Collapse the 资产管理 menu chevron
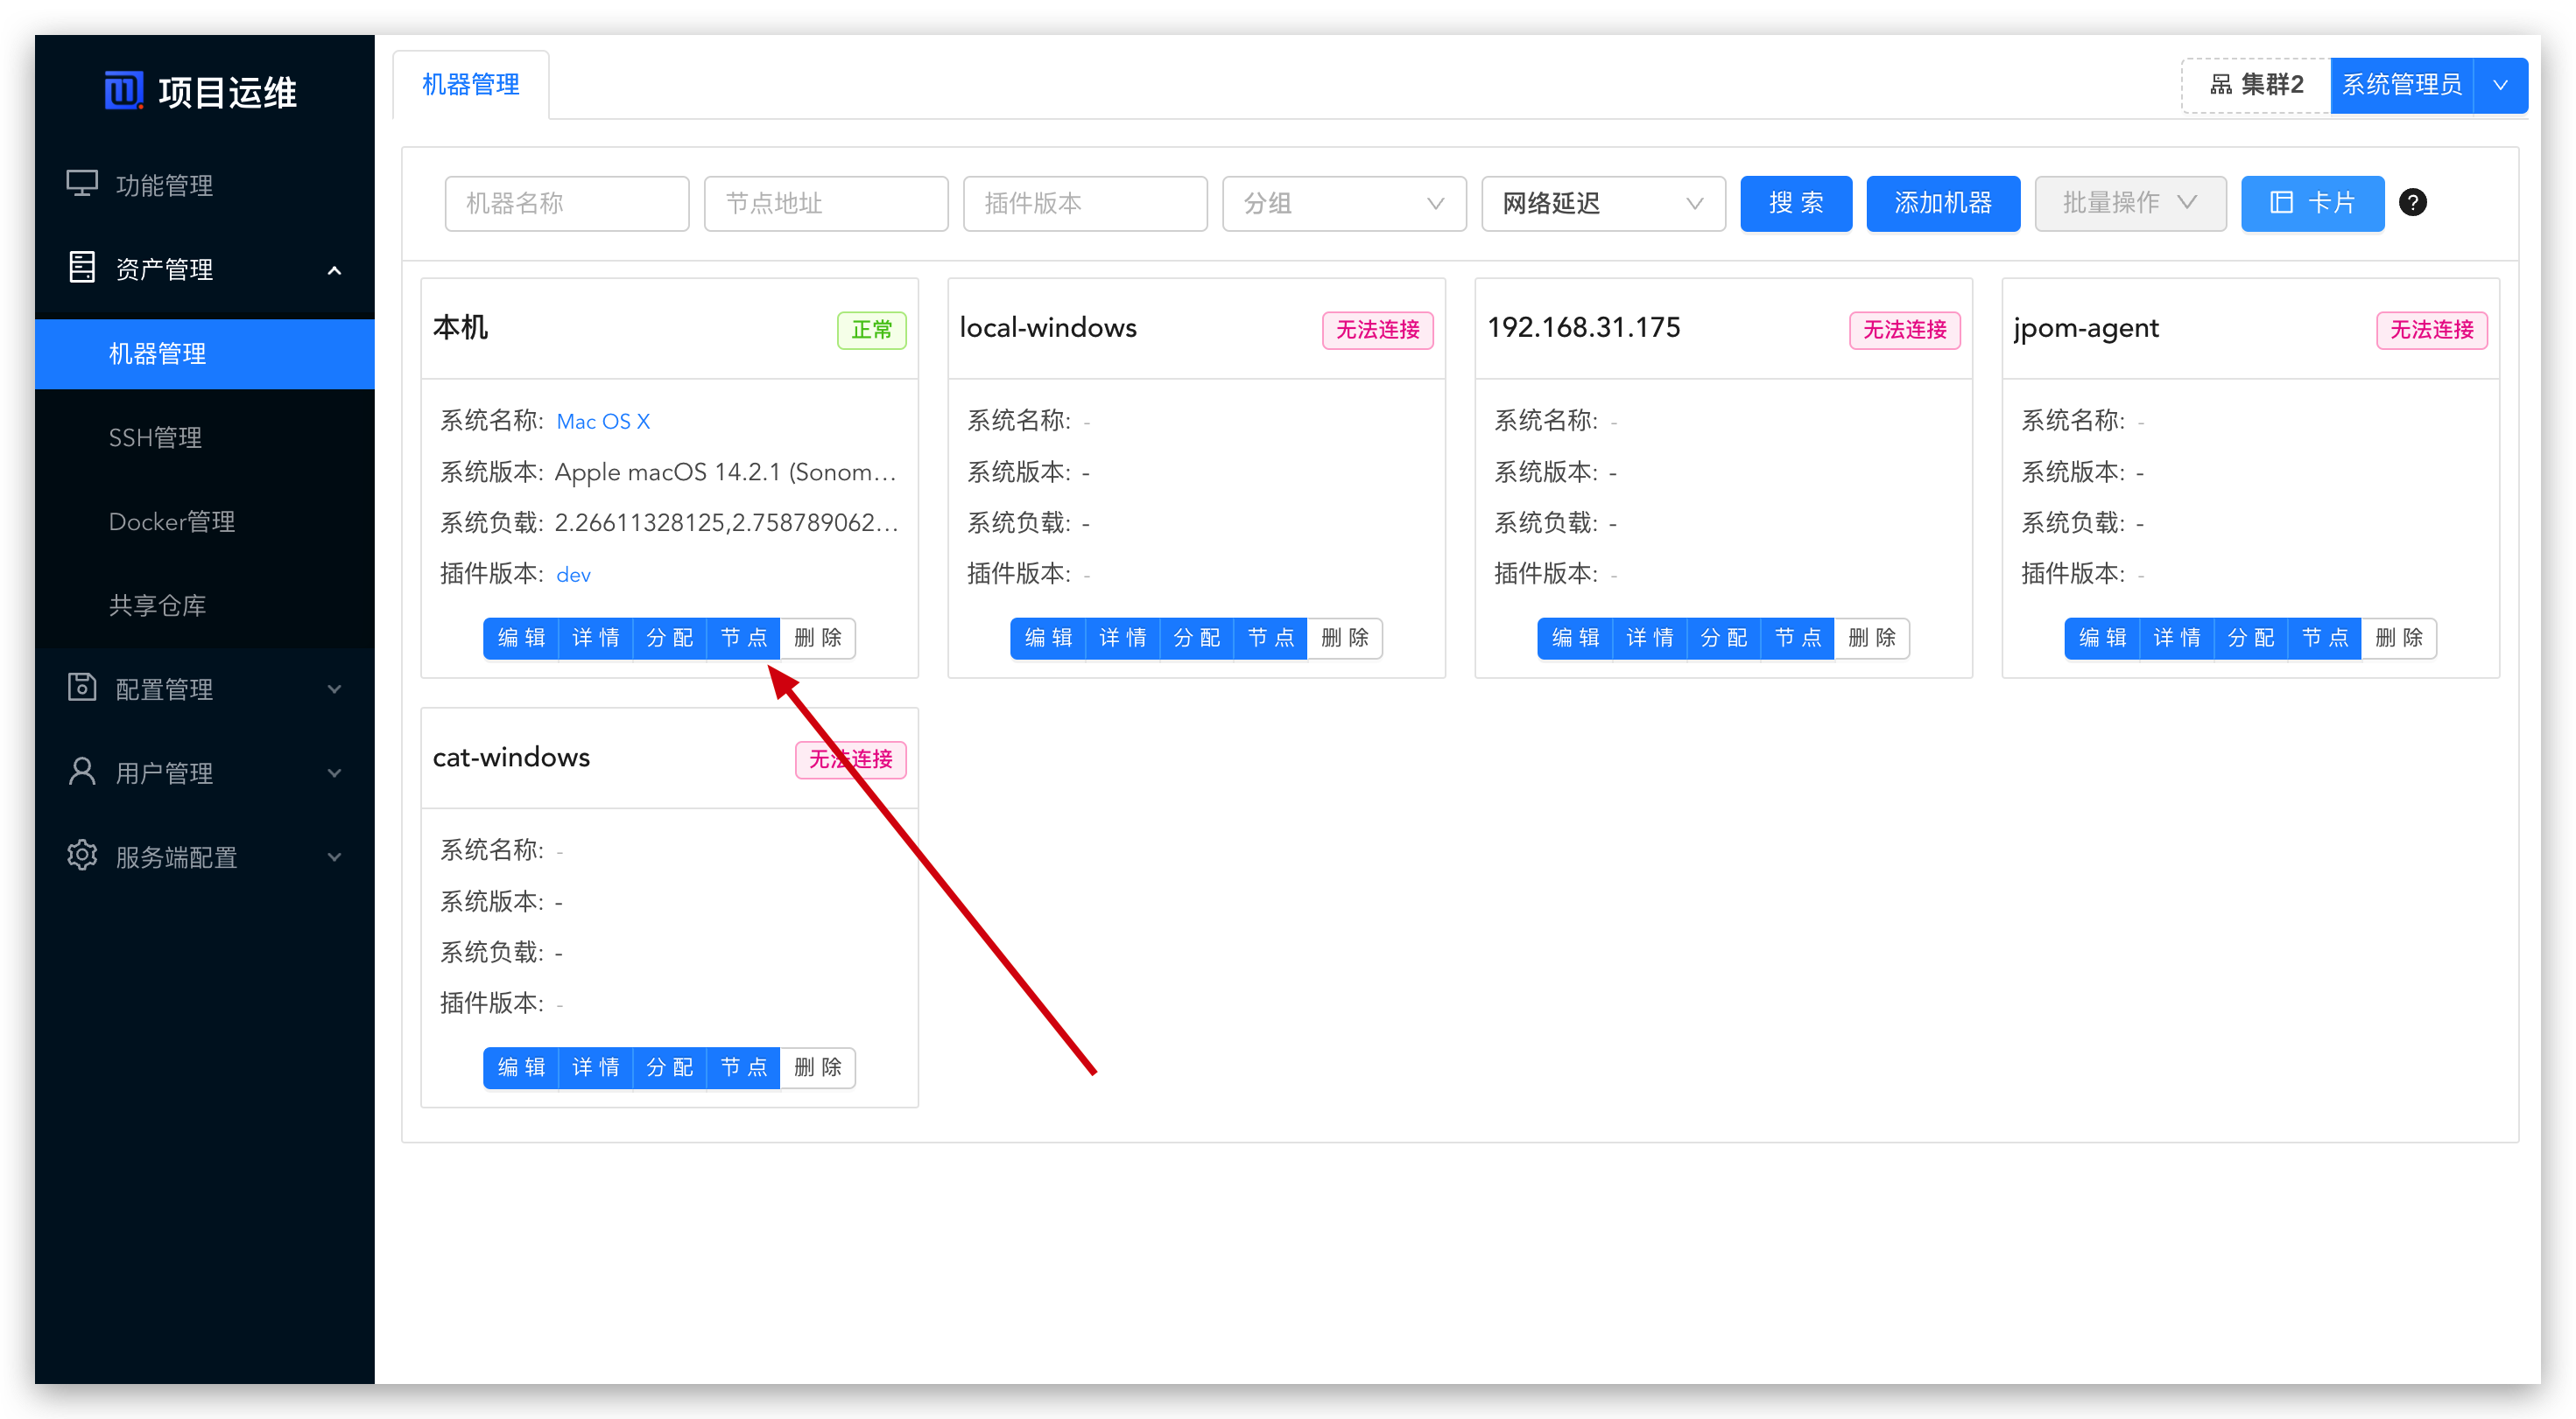This screenshot has width=2576, height=1419. [x=335, y=269]
